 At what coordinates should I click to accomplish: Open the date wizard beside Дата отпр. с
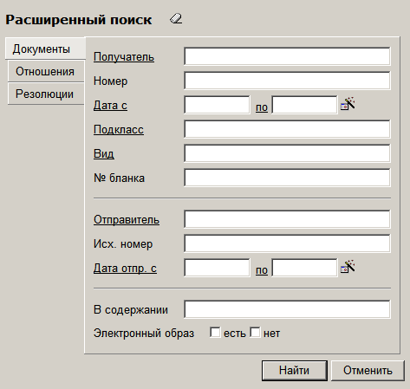click(x=348, y=267)
